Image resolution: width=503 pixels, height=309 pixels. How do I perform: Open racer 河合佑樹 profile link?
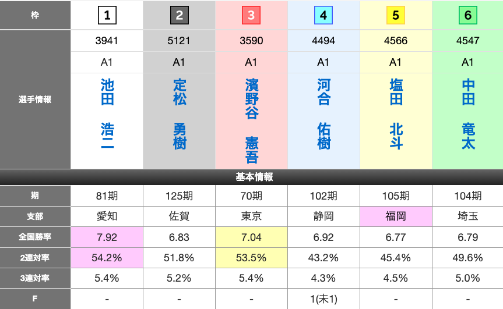click(x=323, y=115)
